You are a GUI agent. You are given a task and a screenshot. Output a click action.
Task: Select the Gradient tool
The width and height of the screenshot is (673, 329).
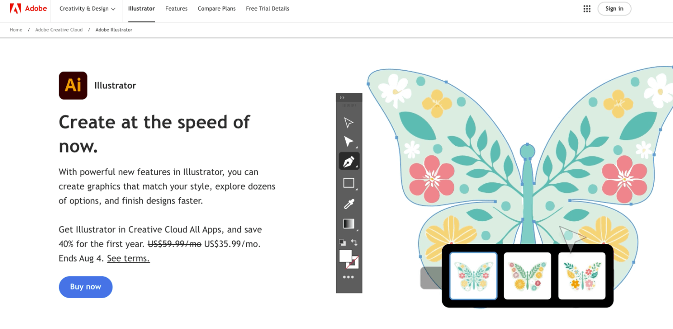[x=349, y=224]
